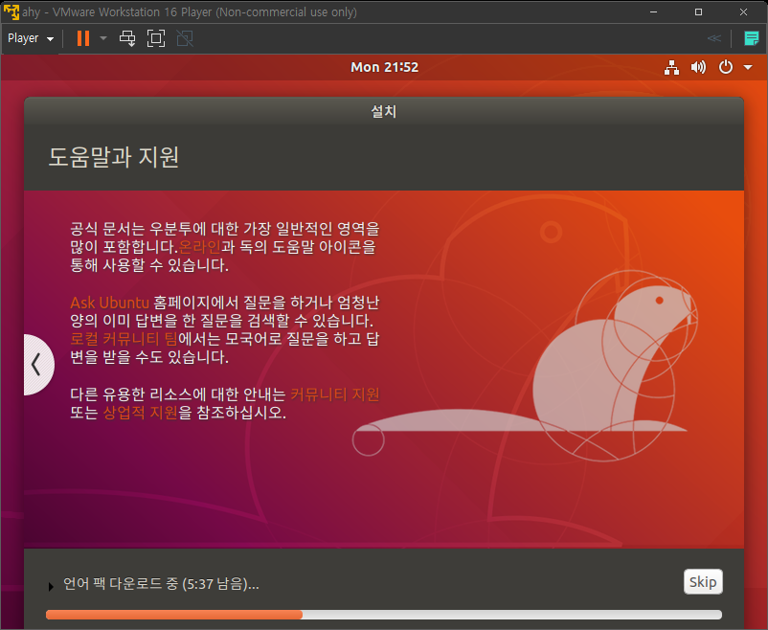
Task: Maximize the VMware Player window
Action: click(x=698, y=11)
